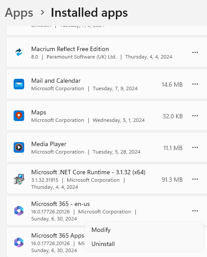Click the 32.0 KB size value
207x257 pixels.
(x=173, y=116)
